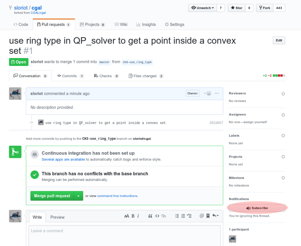
Task: Open the Insights tab
Action: pyautogui.click(x=146, y=25)
